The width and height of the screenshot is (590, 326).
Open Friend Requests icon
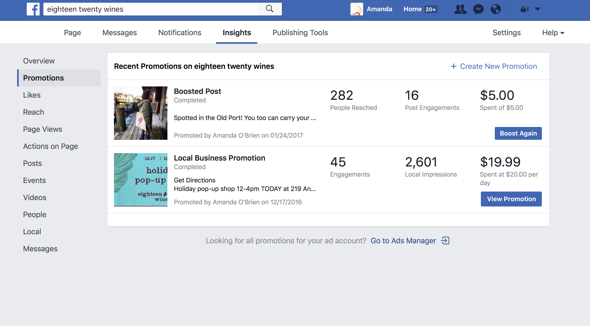pos(460,9)
